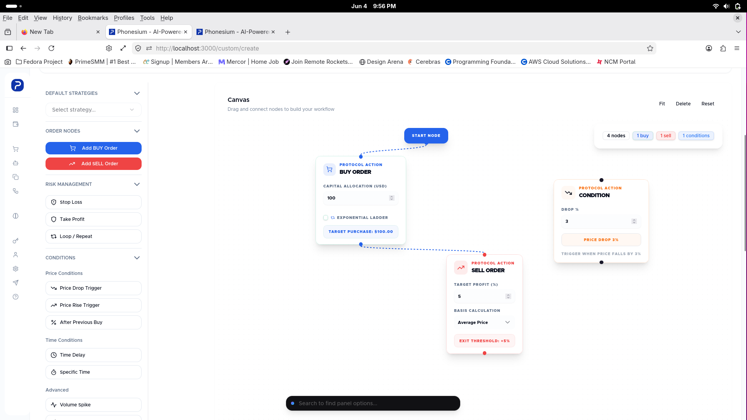The width and height of the screenshot is (747, 420).
Task: Click the browser URL address bar
Action: click(395, 48)
